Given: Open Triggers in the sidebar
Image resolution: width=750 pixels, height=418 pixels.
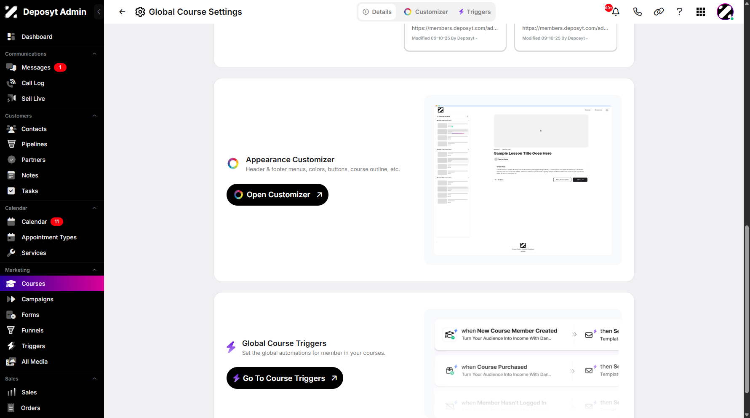Looking at the screenshot, I should point(52,346).
